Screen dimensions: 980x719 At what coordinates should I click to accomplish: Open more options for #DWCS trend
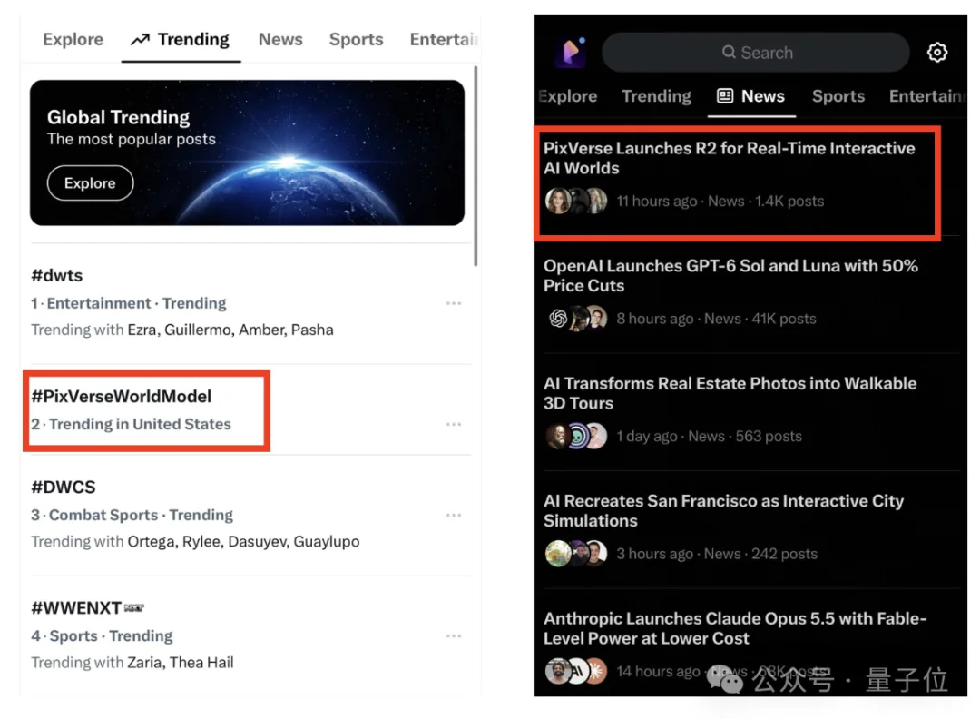click(x=454, y=515)
